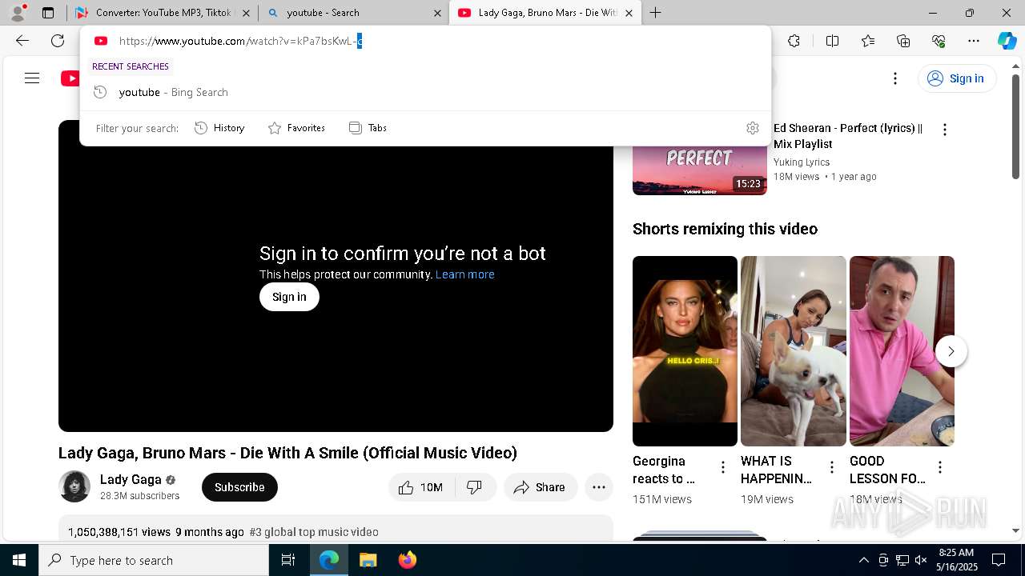Filter suggestions by Tabs

pos(368,128)
